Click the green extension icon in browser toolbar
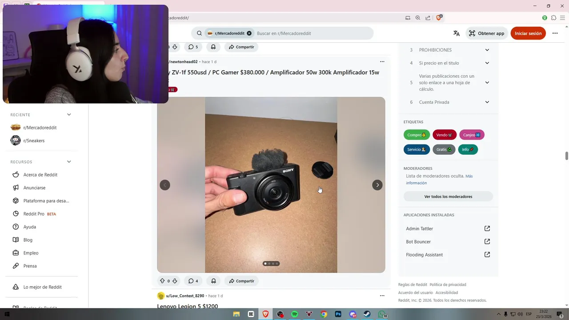The width and height of the screenshot is (569, 320). click(x=545, y=18)
